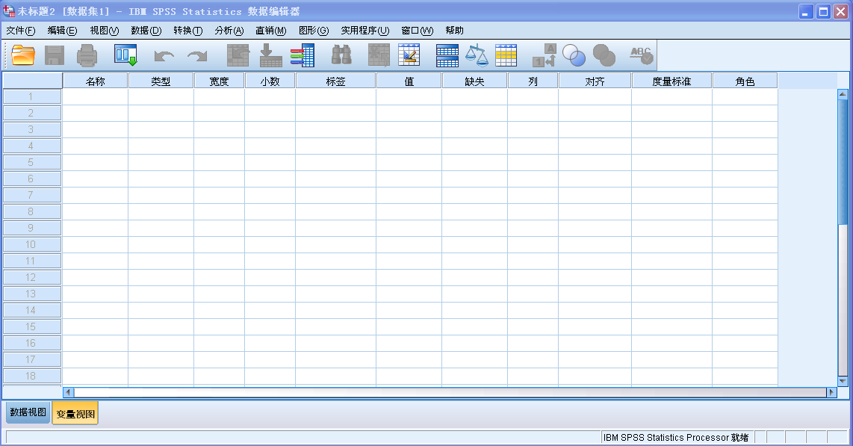Open the 窗口(W) menu
Viewport: 853px width, 446px height.
[x=418, y=31]
